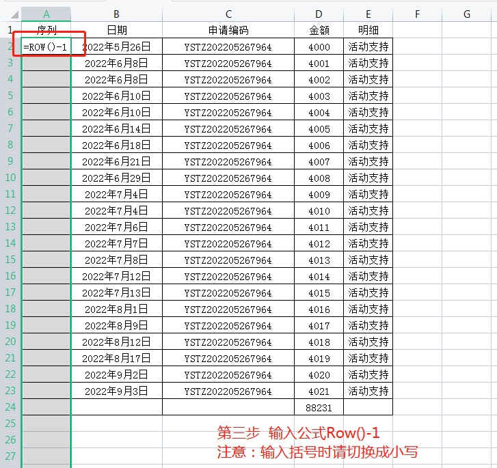Screen dimensions: 497x468
Task: Click the header cell 金额
Action: click(319, 30)
